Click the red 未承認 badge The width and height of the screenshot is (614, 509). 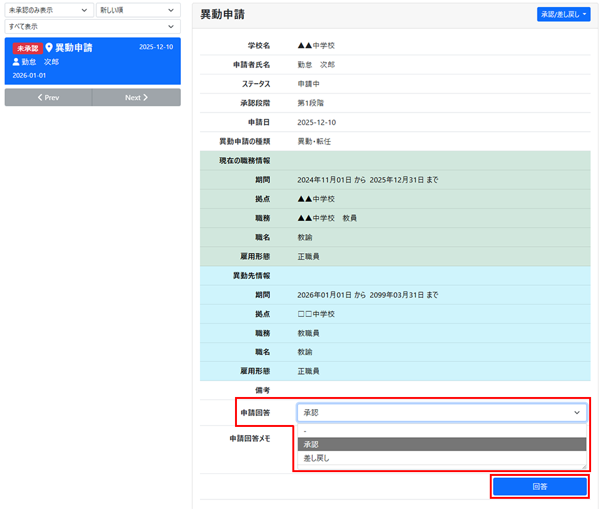coord(27,48)
